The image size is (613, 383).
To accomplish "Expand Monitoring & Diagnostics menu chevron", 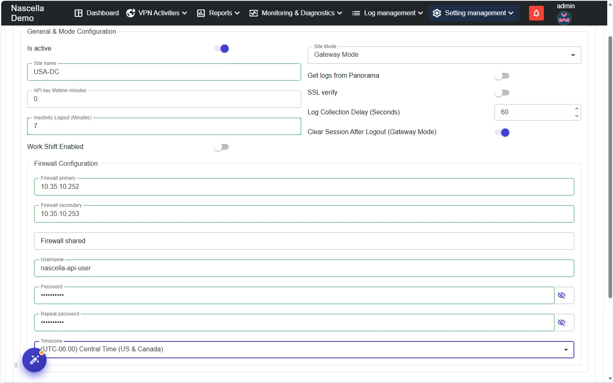I will pos(339,13).
